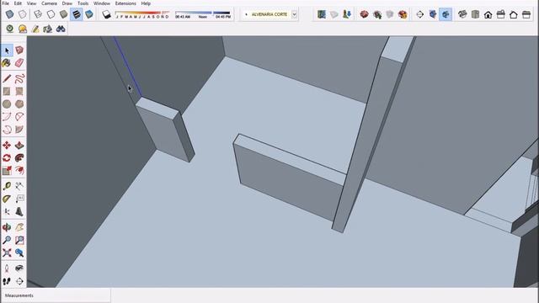Select the Pie arc tool
The height and width of the screenshot is (303, 539).
[x=19, y=130]
